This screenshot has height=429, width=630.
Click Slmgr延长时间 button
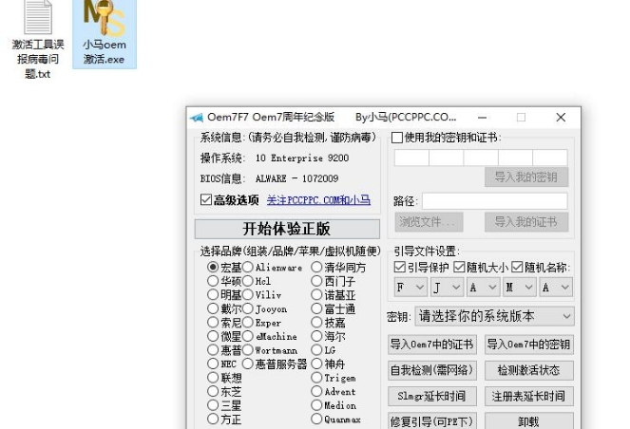[x=432, y=396]
